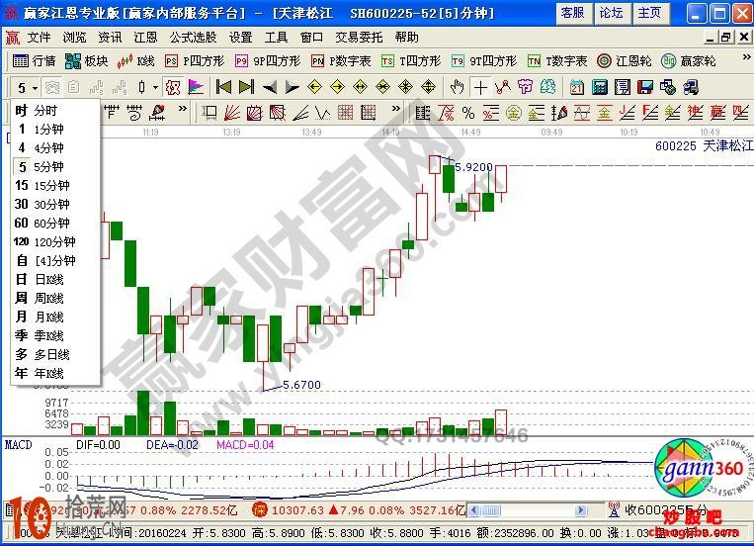
Task: Open the pink flag chart icon
Action: pos(196,87)
